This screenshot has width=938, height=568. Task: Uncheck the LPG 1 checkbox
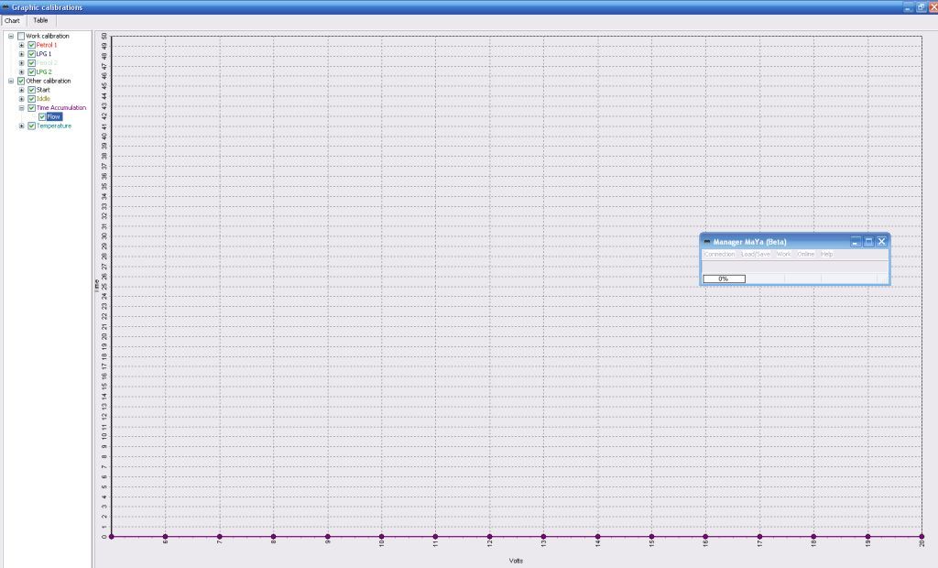[32, 54]
